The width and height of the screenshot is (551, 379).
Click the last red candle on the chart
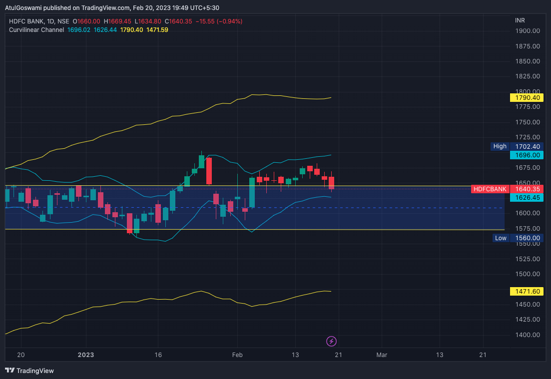[331, 182]
